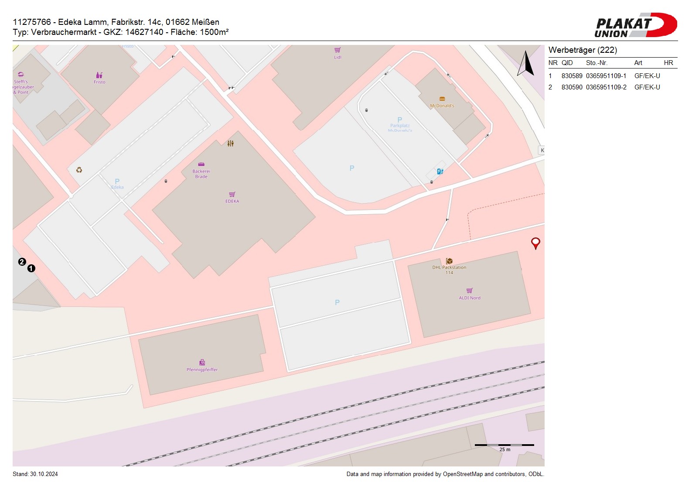
Task: Click the trash bin near charging station
Action: point(432,182)
